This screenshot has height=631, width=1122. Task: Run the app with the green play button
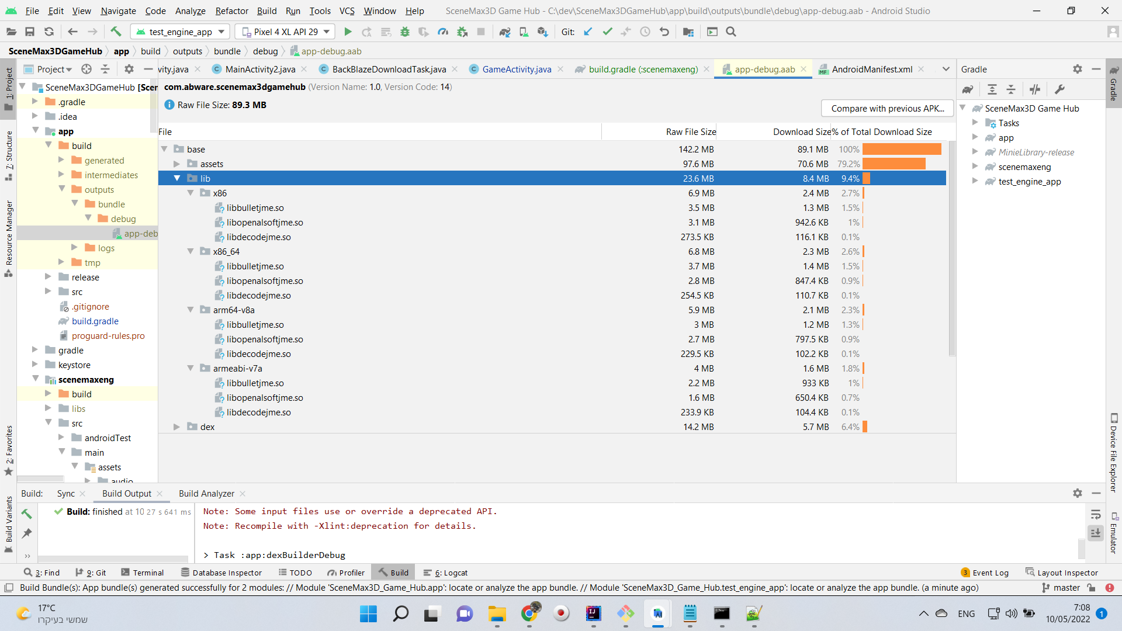348,32
